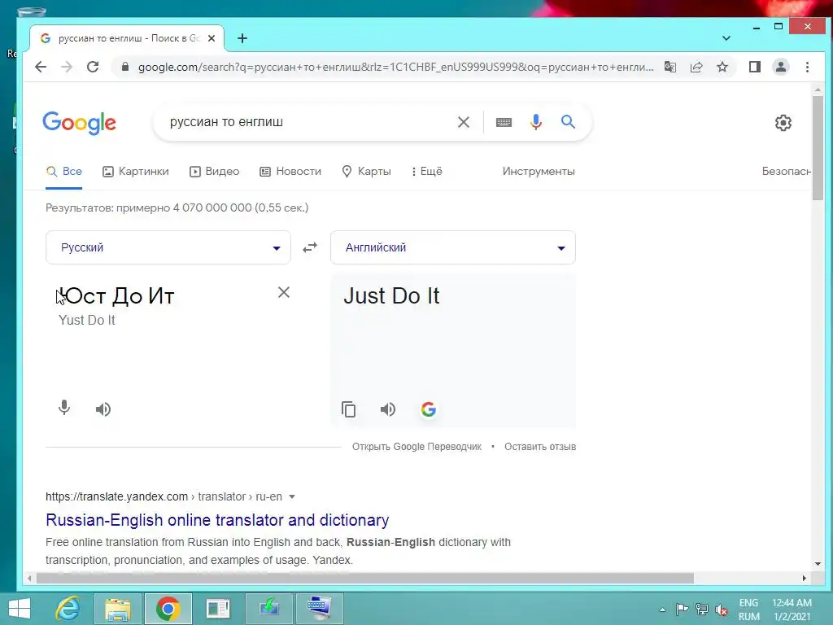Select the Все search tab
This screenshot has width=833, height=625.
[63, 171]
